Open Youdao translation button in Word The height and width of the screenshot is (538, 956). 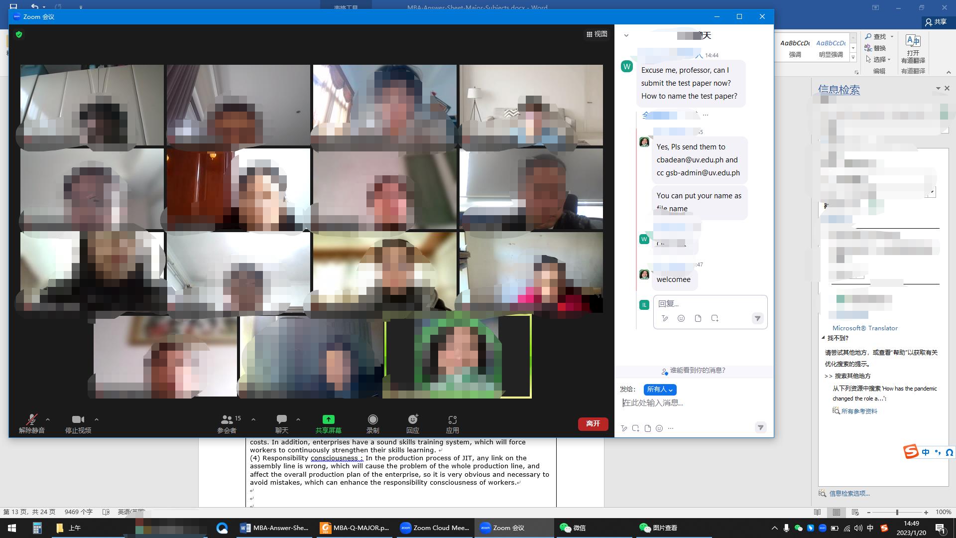[913, 49]
